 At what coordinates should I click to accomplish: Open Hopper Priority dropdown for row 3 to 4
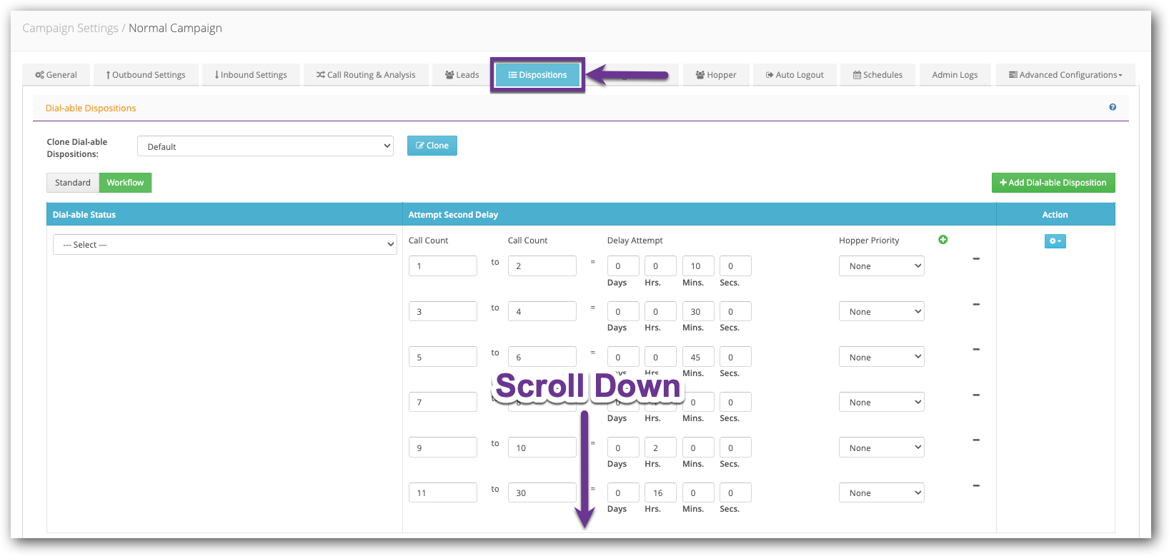(x=881, y=312)
